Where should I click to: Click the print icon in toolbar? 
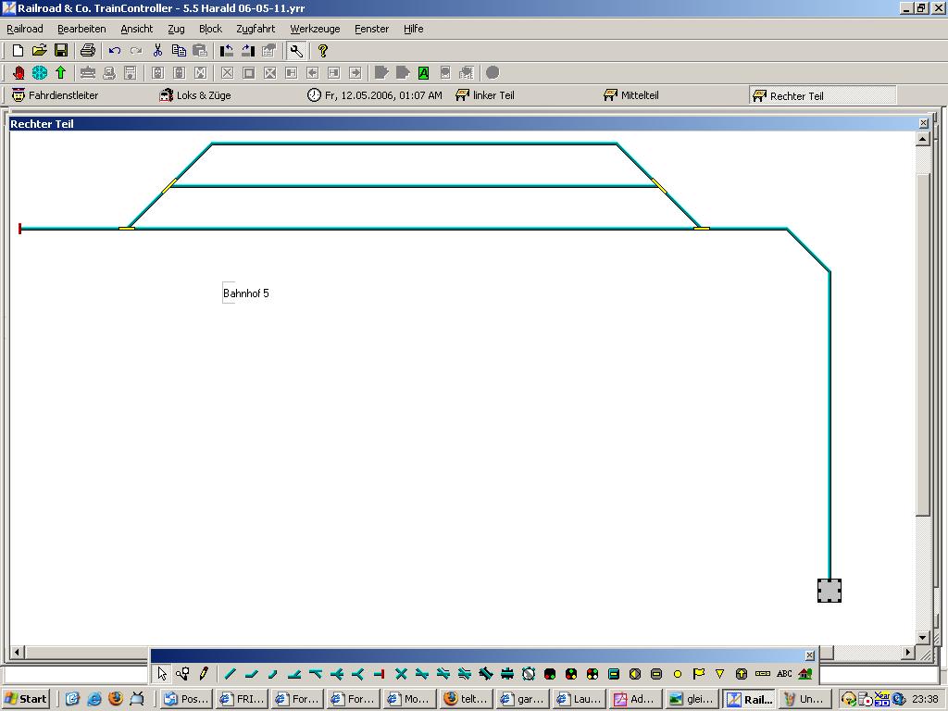(x=87, y=51)
